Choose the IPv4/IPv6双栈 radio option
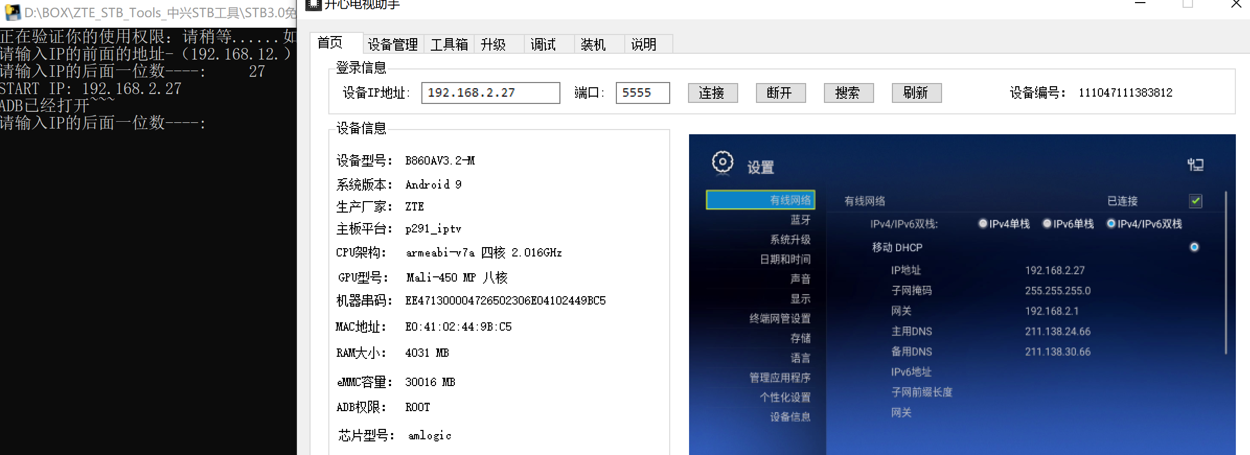 [x=1111, y=224]
